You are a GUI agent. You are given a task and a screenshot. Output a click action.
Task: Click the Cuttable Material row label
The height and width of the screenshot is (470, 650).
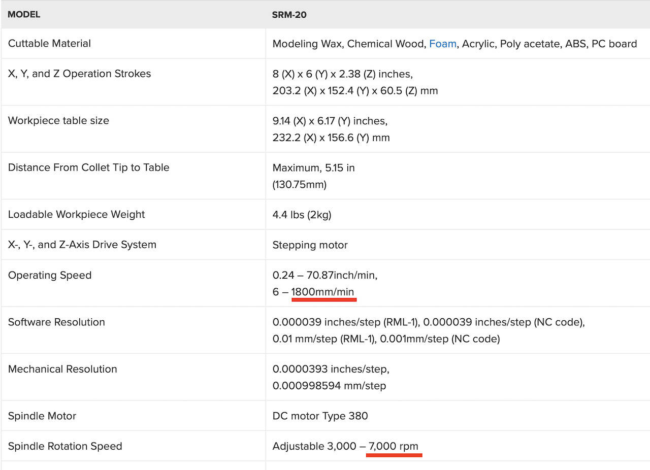[49, 43]
